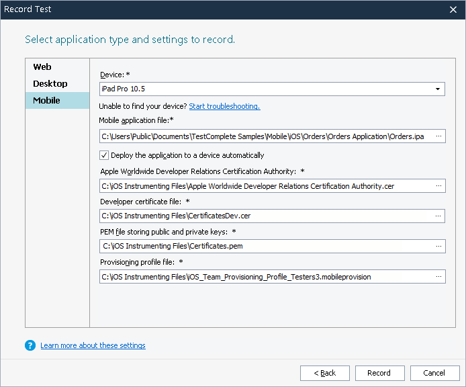Click ellipsis for Apple Worldwide Developer certificate
This screenshot has height=387, width=466.
[x=438, y=185]
